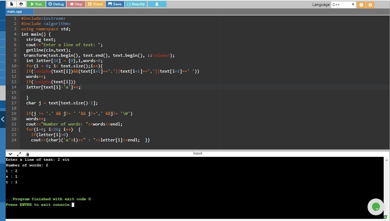Viewport: 390px width, 221px height.
Task: Open the Language dropdown showing C++
Action: (x=343, y=5)
